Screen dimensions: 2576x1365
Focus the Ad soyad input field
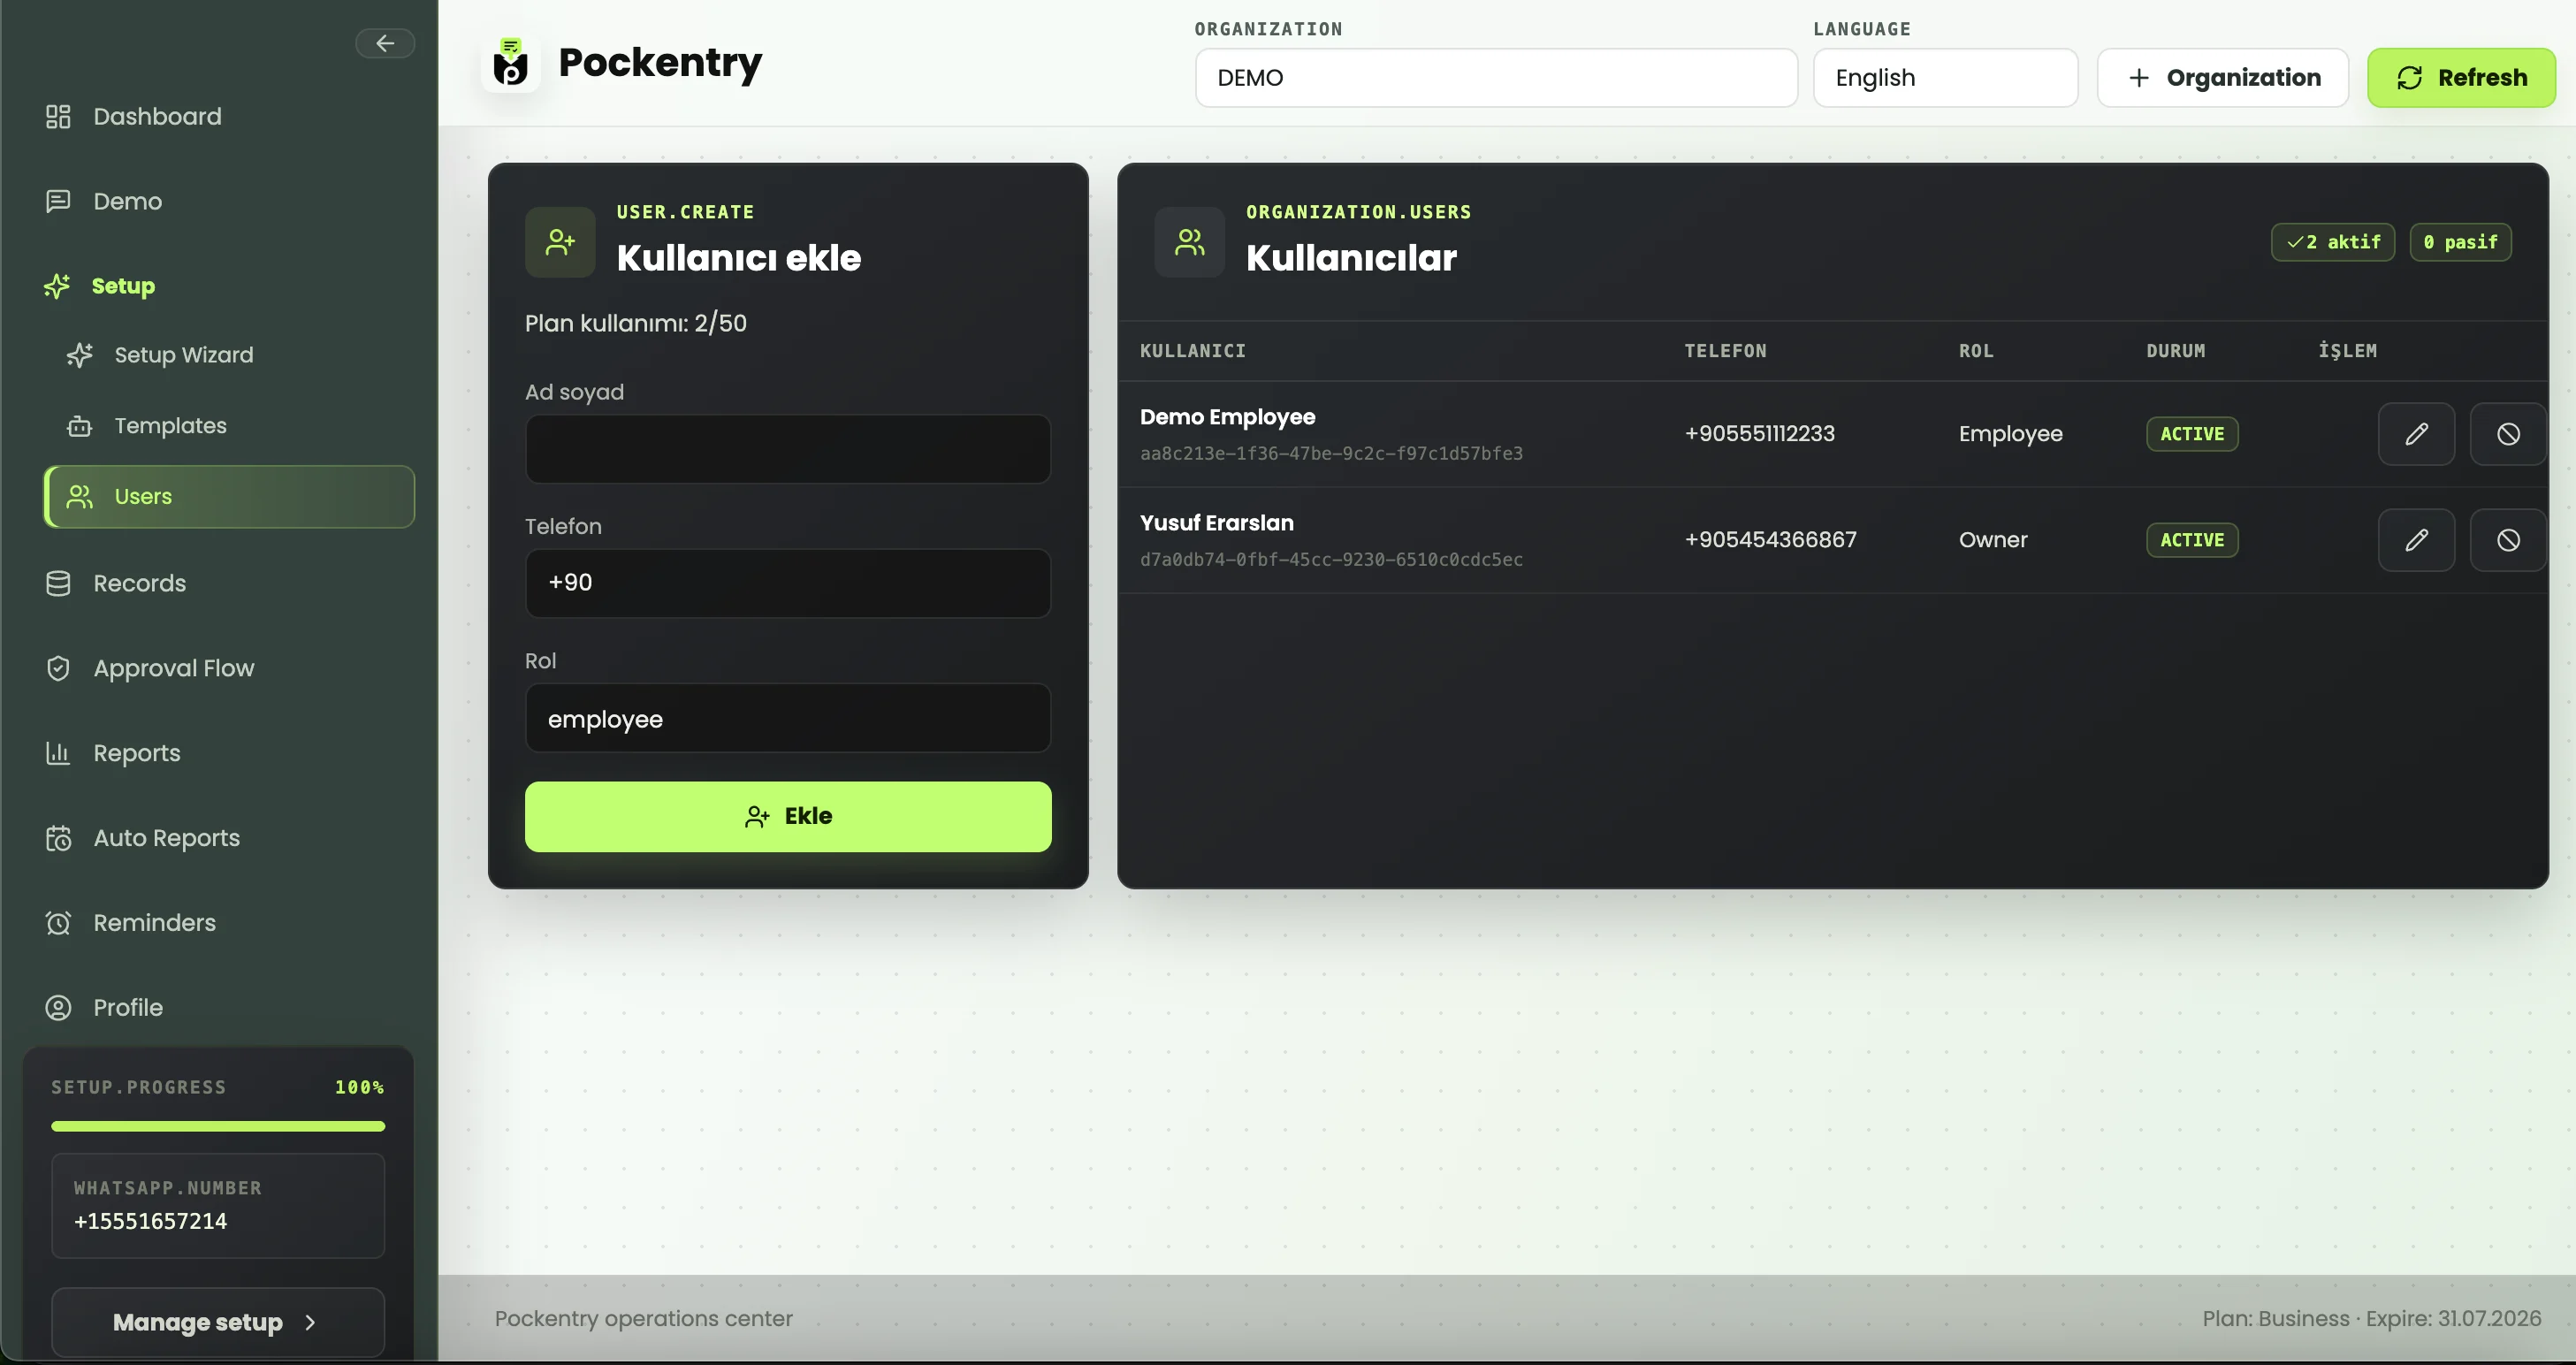tap(788, 449)
